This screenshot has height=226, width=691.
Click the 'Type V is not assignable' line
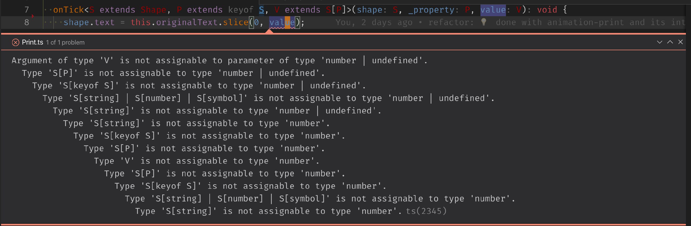pos(207,161)
